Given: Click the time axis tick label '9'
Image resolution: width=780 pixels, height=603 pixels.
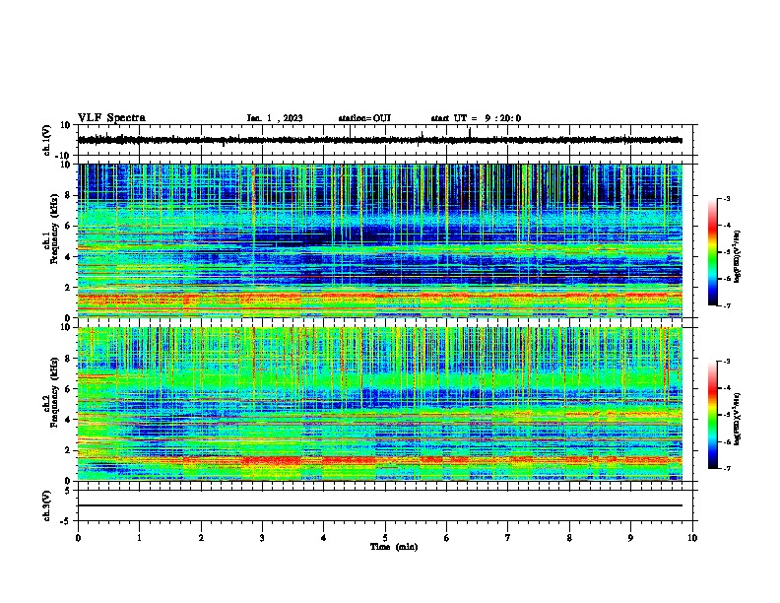Looking at the screenshot, I should (x=630, y=538).
